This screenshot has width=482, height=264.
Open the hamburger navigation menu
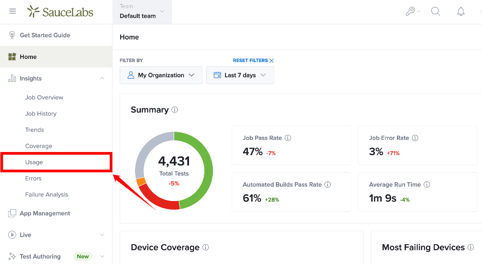tap(13, 11)
